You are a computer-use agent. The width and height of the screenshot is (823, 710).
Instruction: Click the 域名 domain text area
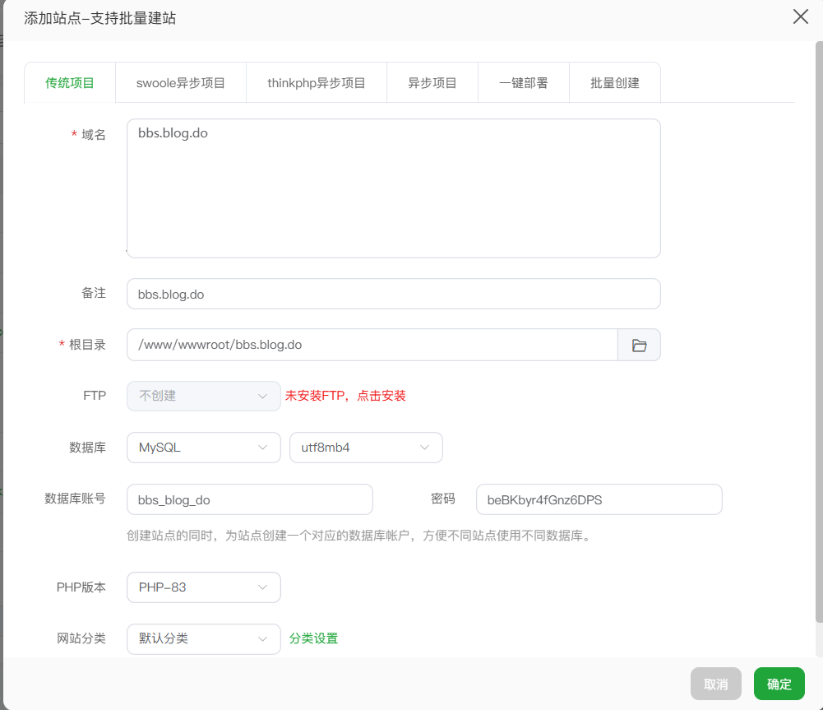(x=394, y=188)
